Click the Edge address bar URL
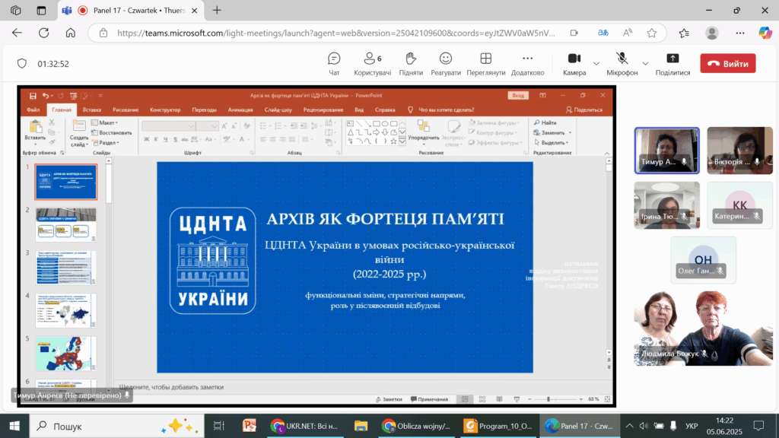 tap(335, 33)
